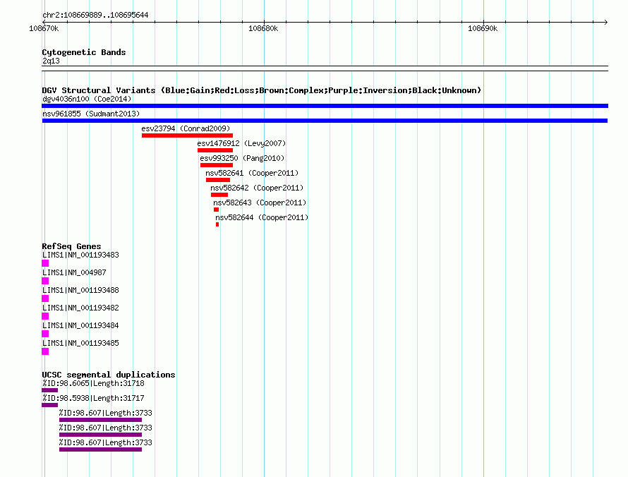Open the nsv582644 (Cooper2011) label
The width and height of the screenshot is (628, 477).
pos(262,217)
